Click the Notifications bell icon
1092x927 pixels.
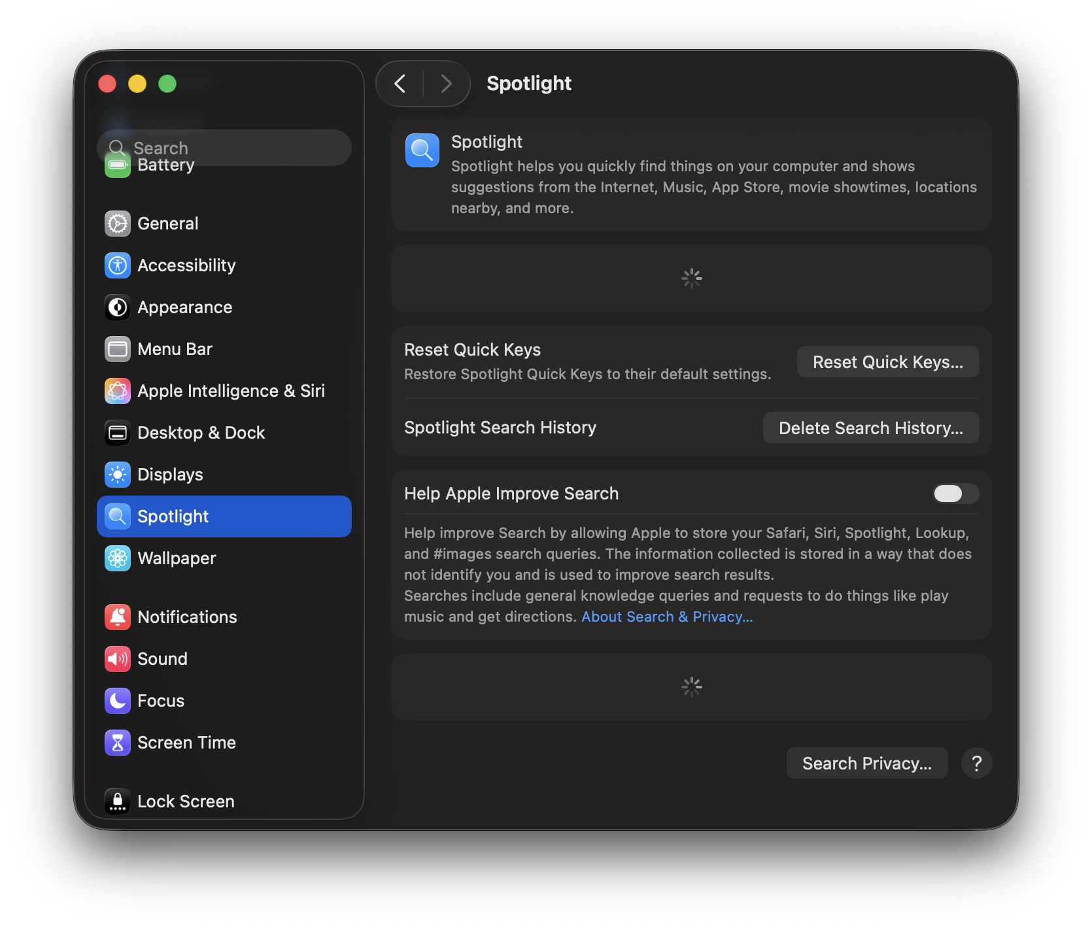(x=118, y=617)
